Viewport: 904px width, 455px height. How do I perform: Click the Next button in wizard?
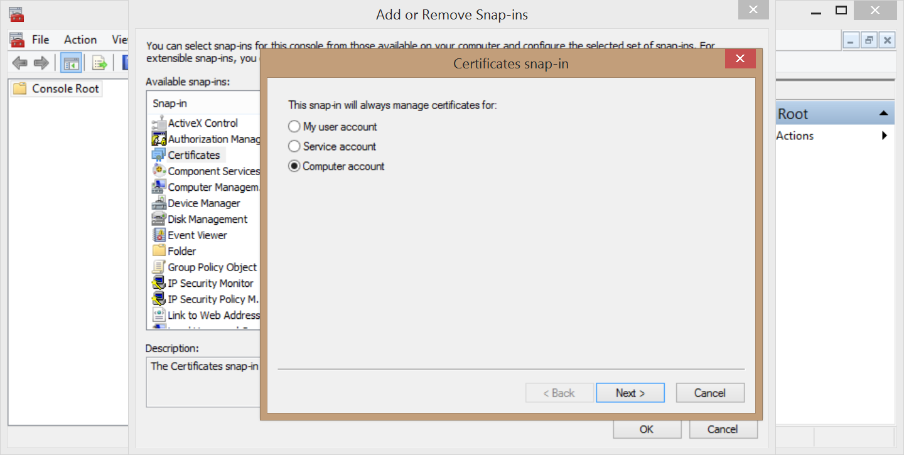pyautogui.click(x=630, y=393)
